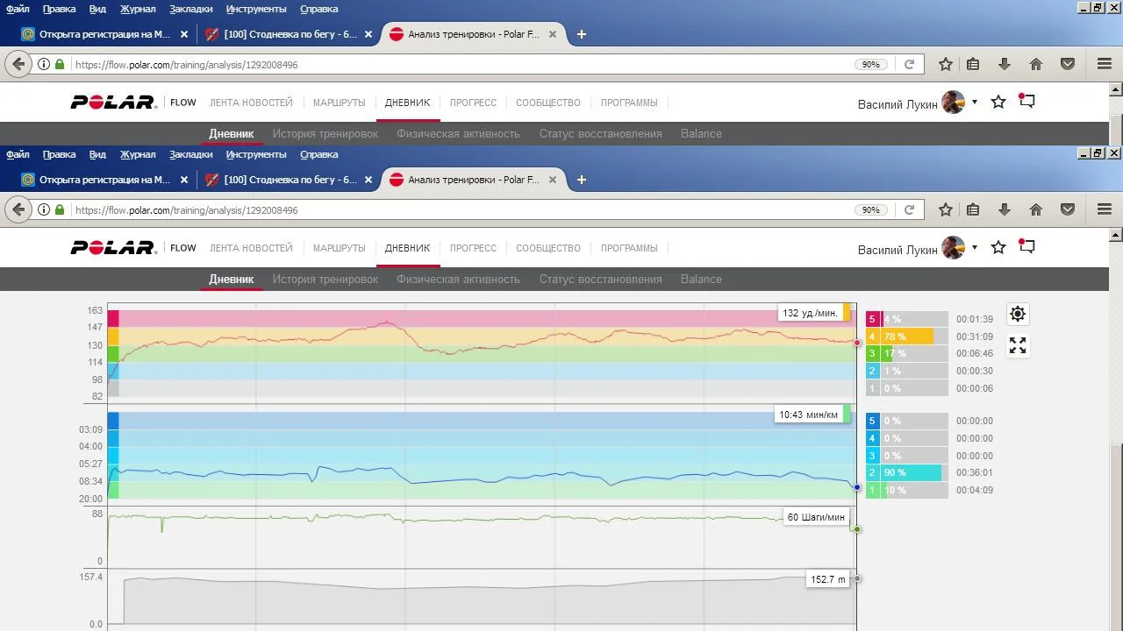This screenshot has height=631, width=1123.
Task: Select heart rate zone 3 green swatch at 17 %
Action: click(x=872, y=353)
